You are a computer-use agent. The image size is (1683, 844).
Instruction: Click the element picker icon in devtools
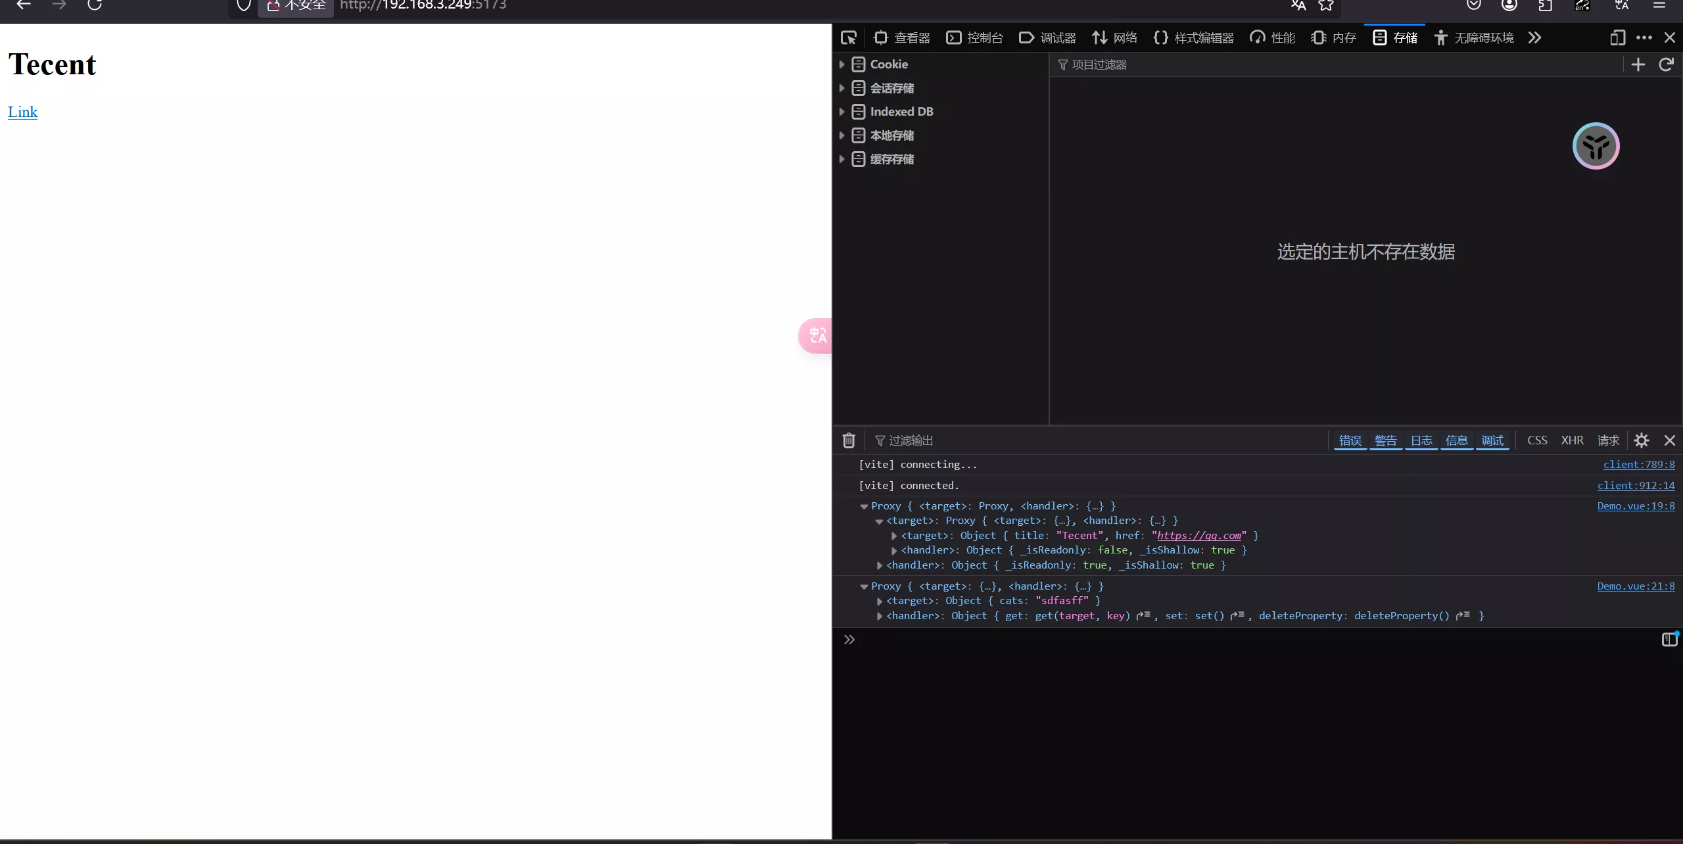(x=848, y=38)
